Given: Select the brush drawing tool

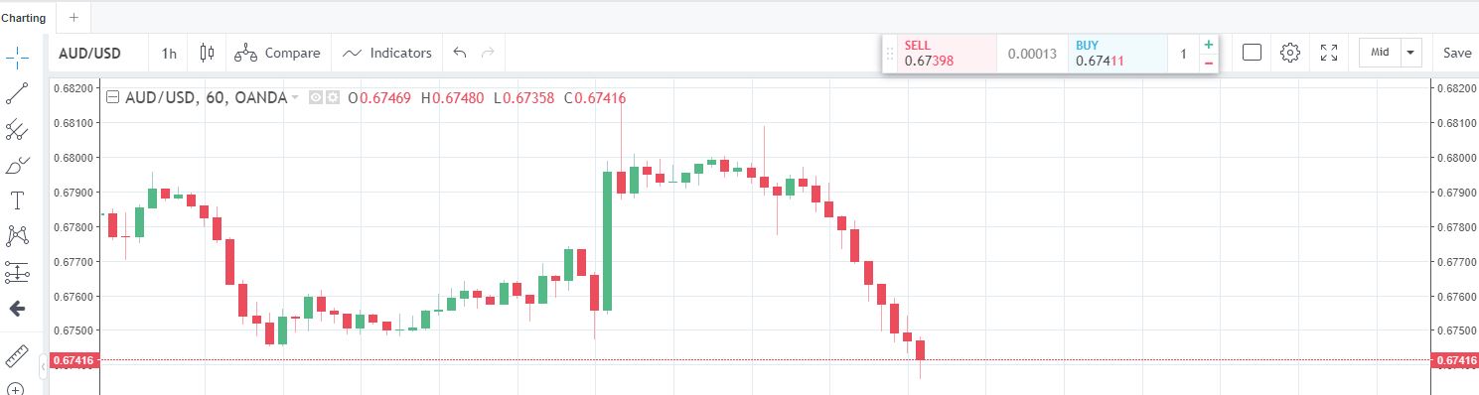Looking at the screenshot, I should pos(17,165).
